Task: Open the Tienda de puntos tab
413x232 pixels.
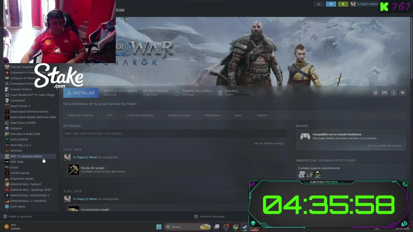Action: tap(179, 115)
